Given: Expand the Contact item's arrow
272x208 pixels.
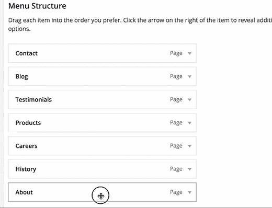Looking at the screenshot, I should click(x=189, y=53).
